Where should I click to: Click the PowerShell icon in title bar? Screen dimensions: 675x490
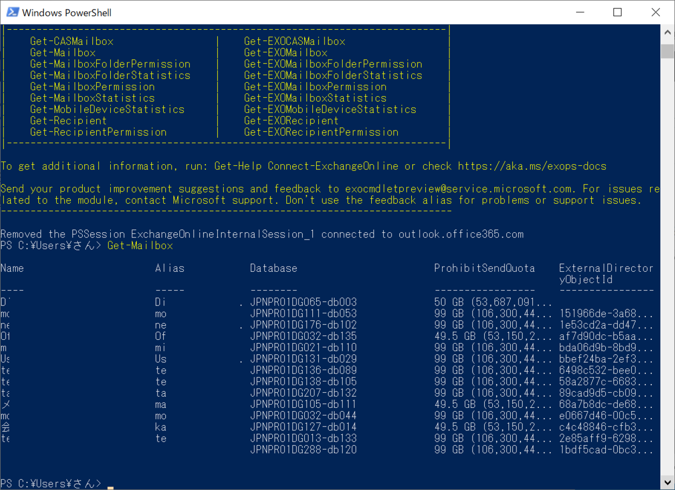pyautogui.click(x=11, y=12)
